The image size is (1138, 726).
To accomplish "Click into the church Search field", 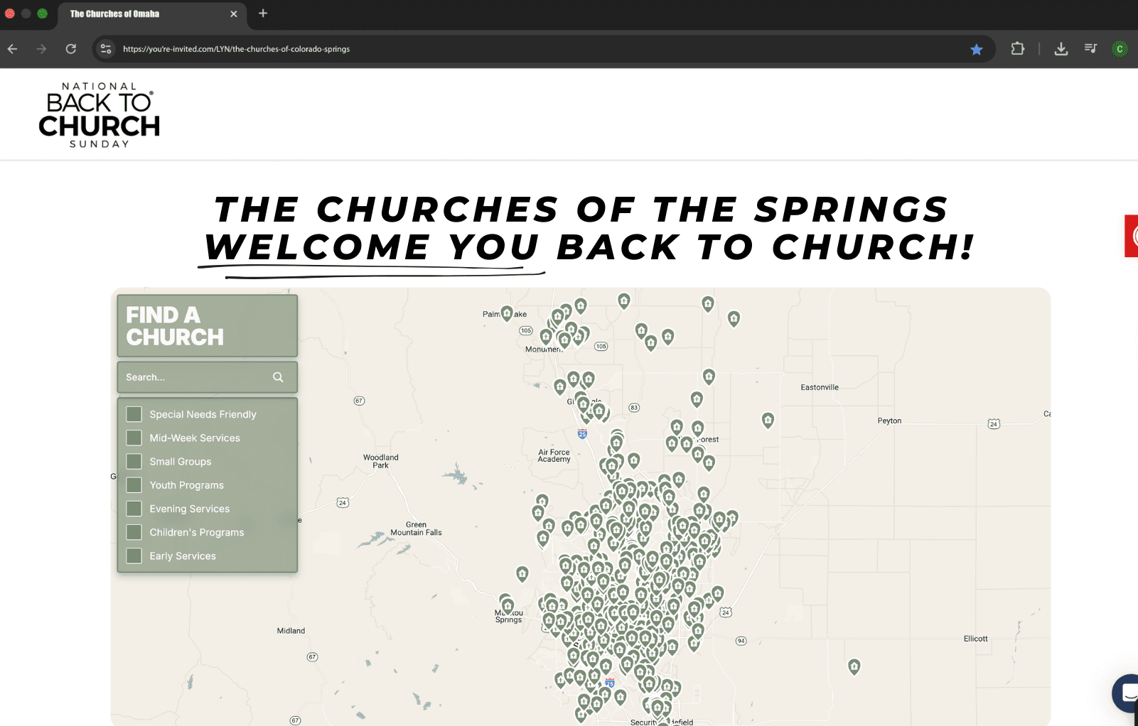I will point(195,377).
